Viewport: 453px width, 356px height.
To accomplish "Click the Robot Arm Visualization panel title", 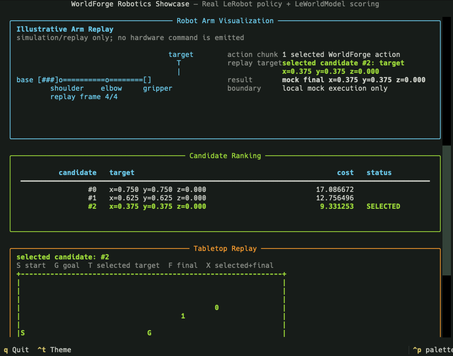I will coord(225,21).
